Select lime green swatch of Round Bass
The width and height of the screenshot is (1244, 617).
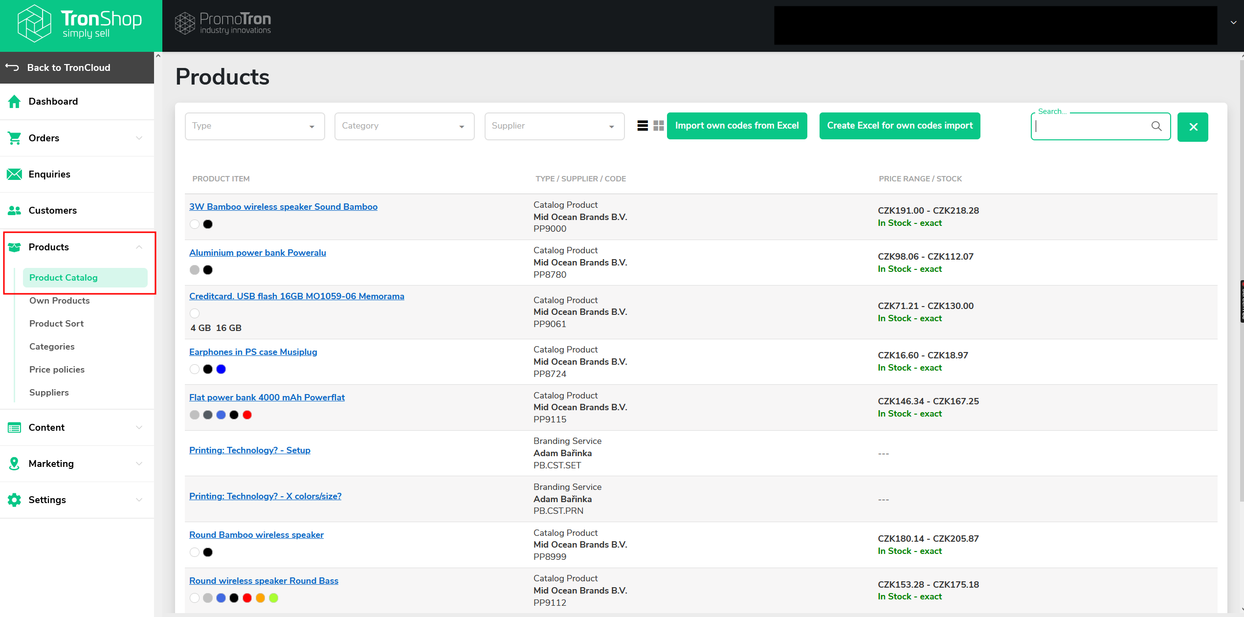[x=274, y=598]
